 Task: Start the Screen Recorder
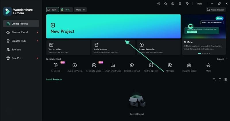[x=159, y=48]
